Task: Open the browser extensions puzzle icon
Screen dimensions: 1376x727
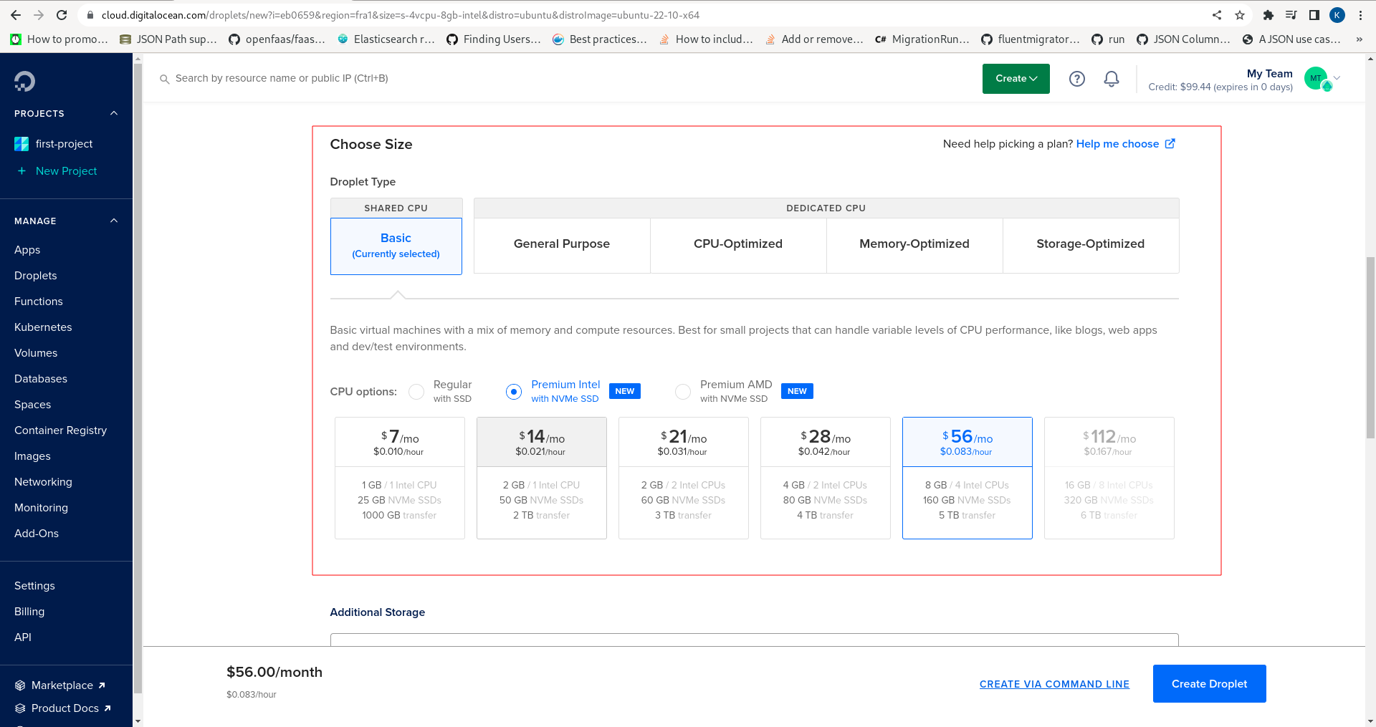Action: [1268, 15]
